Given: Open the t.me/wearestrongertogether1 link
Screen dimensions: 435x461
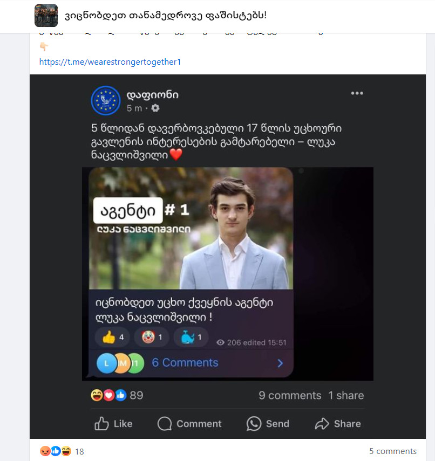Looking at the screenshot, I should click(110, 62).
